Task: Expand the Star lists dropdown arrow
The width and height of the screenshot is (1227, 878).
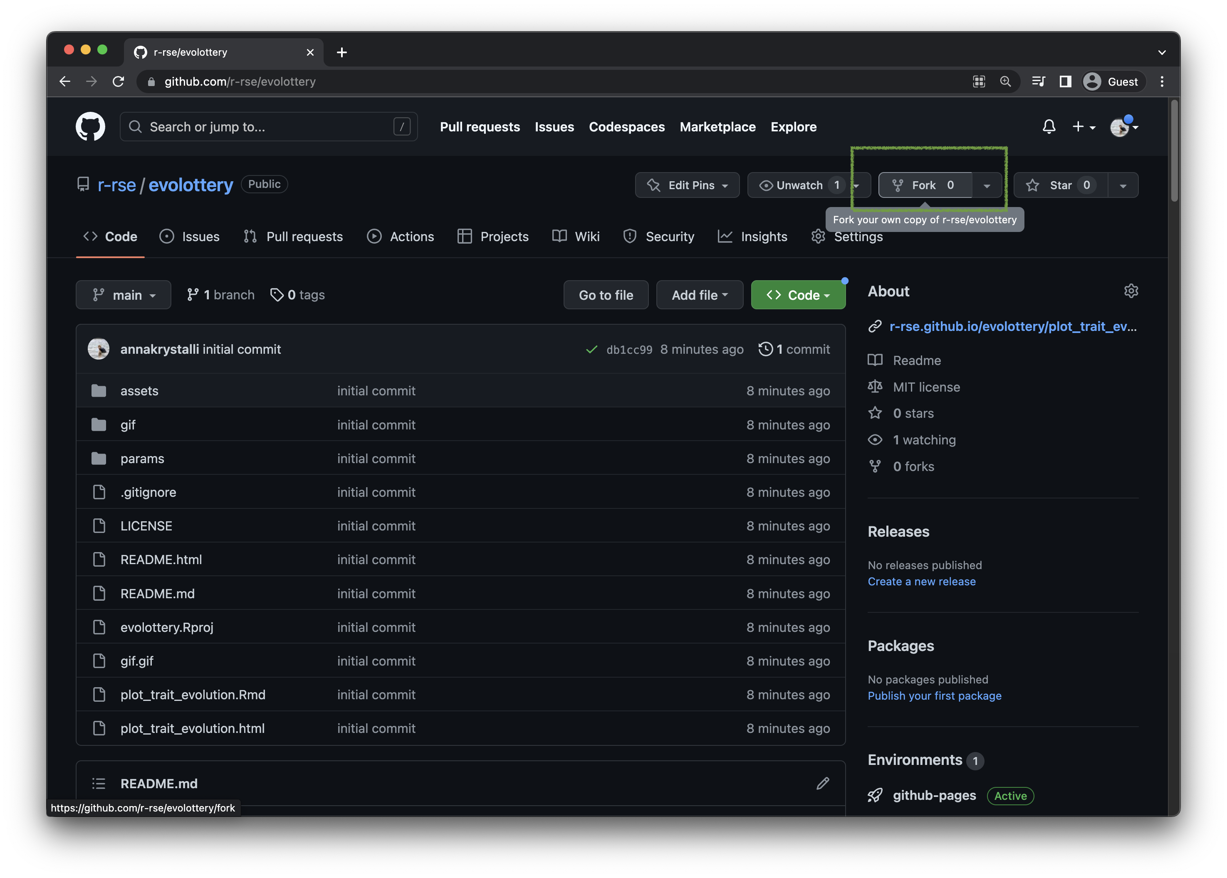Action: [1123, 185]
